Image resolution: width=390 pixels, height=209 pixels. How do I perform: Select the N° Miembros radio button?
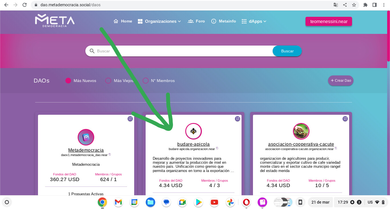pyautogui.click(x=146, y=81)
